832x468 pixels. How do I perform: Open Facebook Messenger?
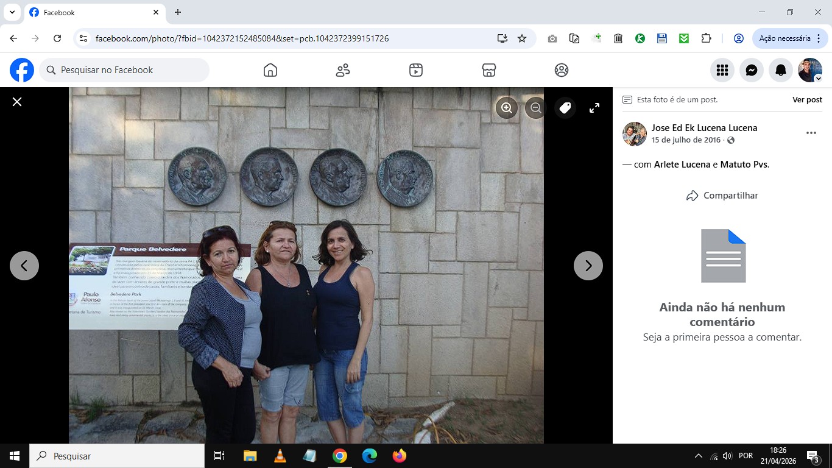point(752,70)
